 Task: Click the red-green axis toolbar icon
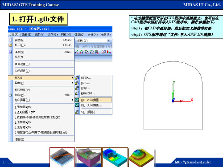pyautogui.click(x=109, y=52)
